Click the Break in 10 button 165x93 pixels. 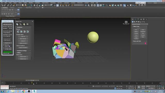coord(7,43)
